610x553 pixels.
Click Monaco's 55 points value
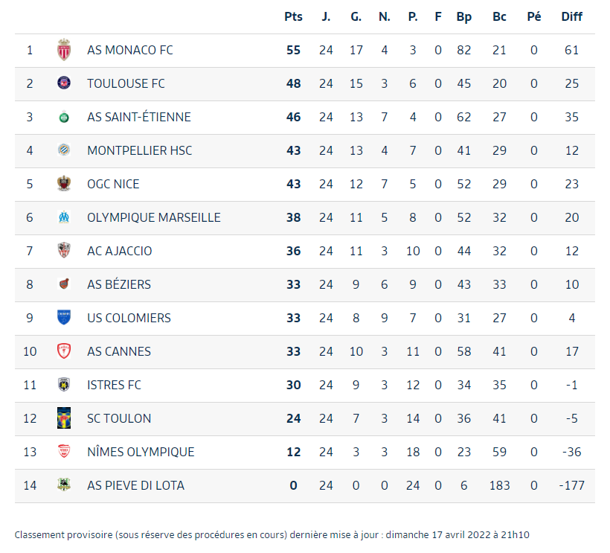[x=293, y=50]
